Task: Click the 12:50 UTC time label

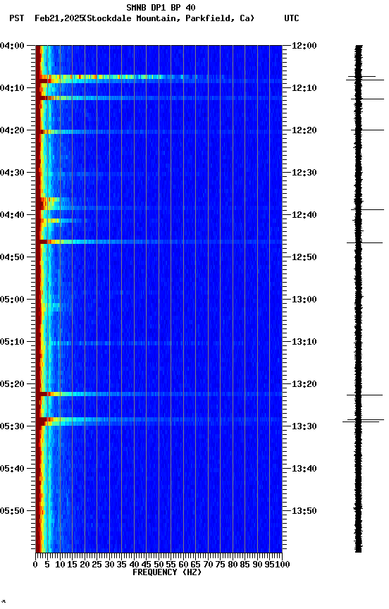Action: pyautogui.click(x=304, y=257)
